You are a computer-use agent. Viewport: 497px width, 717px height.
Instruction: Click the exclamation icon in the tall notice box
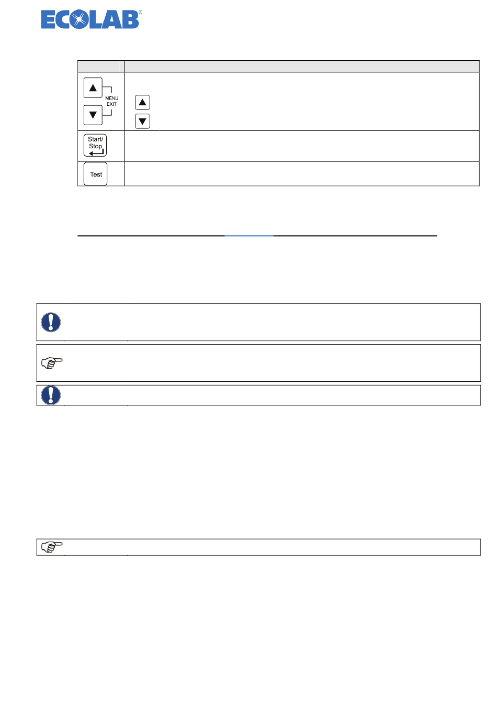(51, 322)
